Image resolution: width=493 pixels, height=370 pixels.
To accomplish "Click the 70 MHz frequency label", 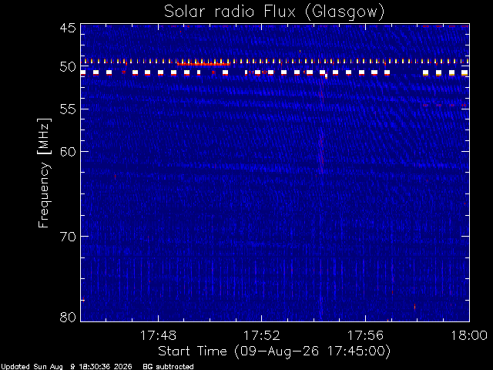I will coord(68,236).
